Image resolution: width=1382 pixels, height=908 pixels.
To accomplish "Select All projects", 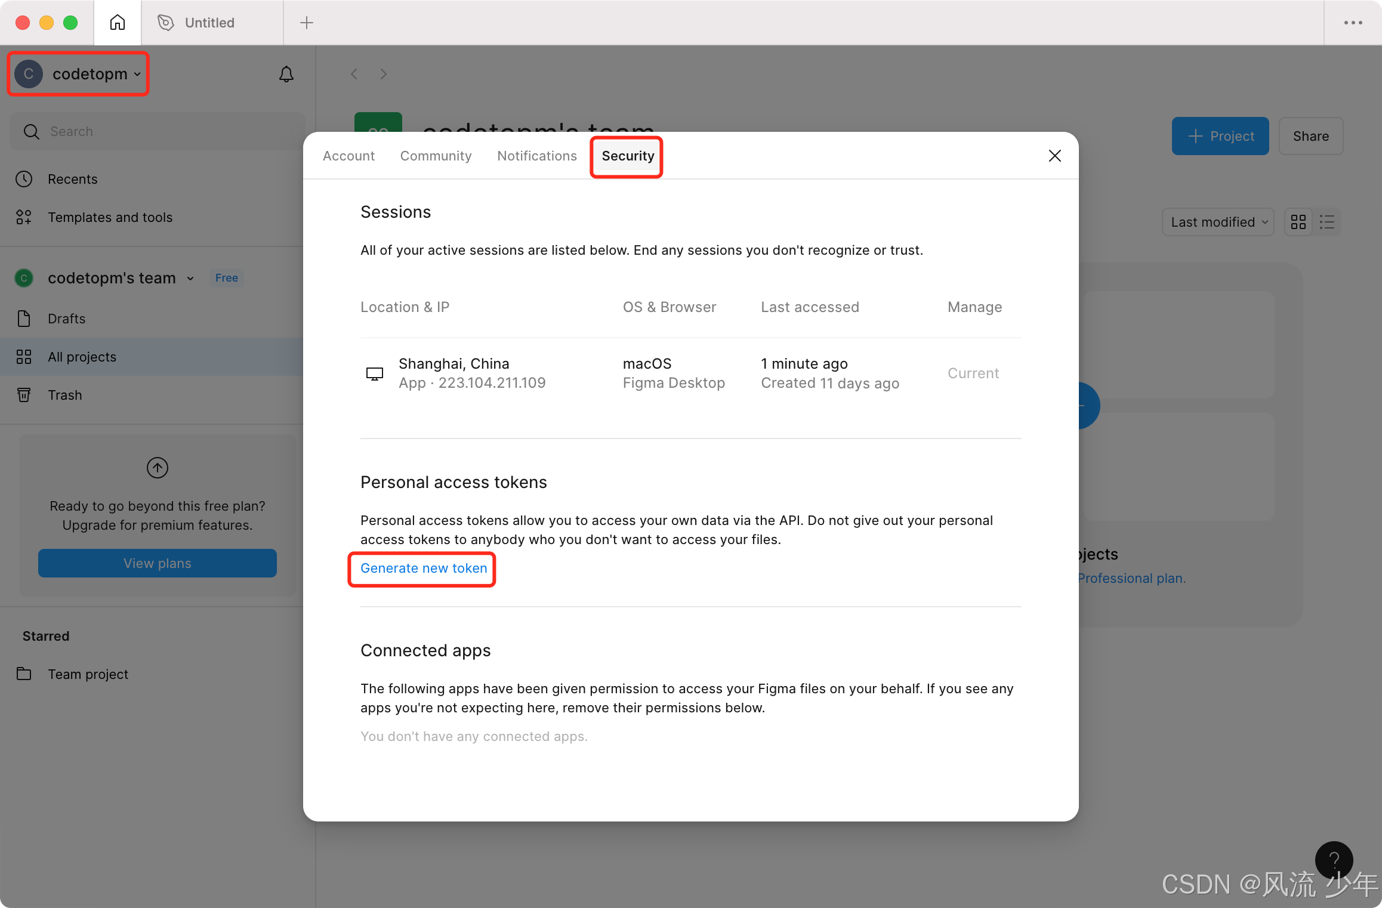I will click(158, 357).
